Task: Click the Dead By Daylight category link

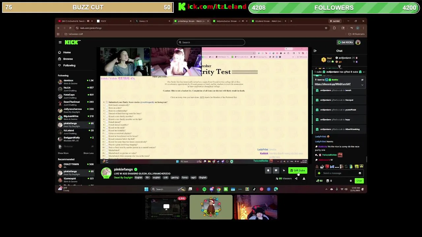Action: (x=123, y=177)
